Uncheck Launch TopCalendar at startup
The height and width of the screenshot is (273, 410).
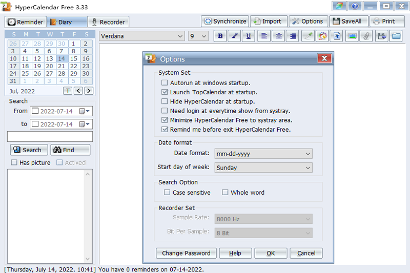[x=165, y=92]
